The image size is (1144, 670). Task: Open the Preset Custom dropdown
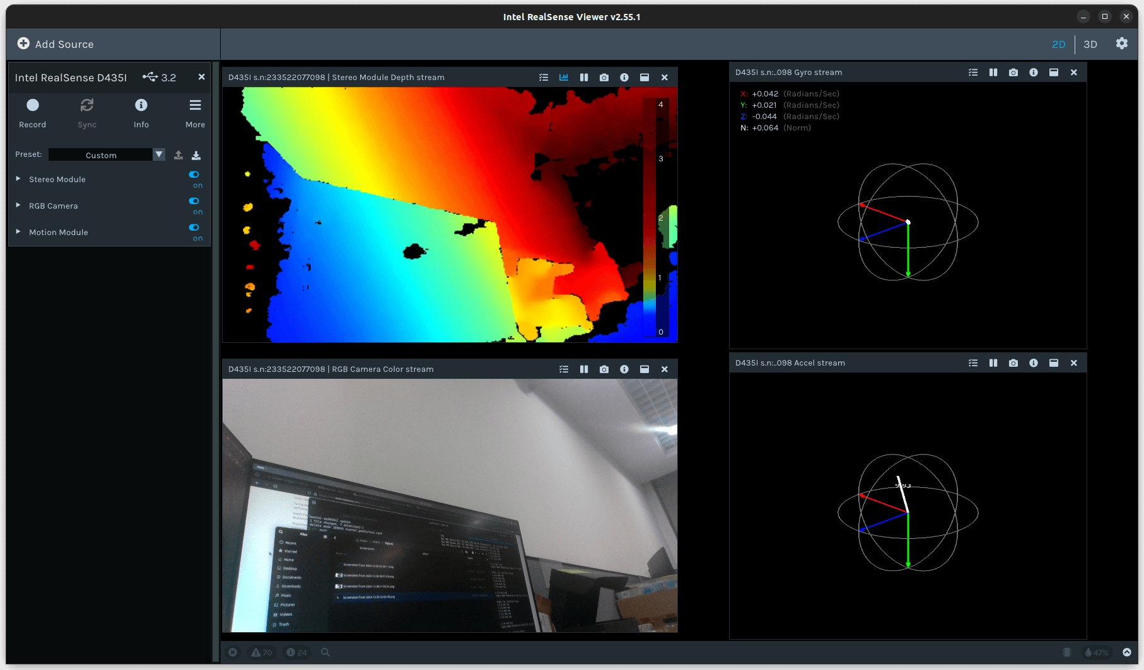(x=107, y=155)
